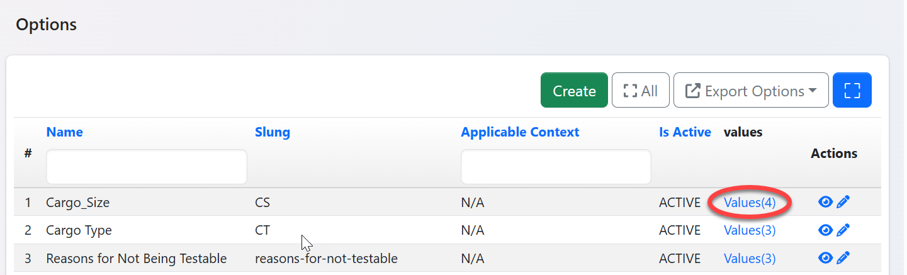Click the green Create button

pos(574,91)
